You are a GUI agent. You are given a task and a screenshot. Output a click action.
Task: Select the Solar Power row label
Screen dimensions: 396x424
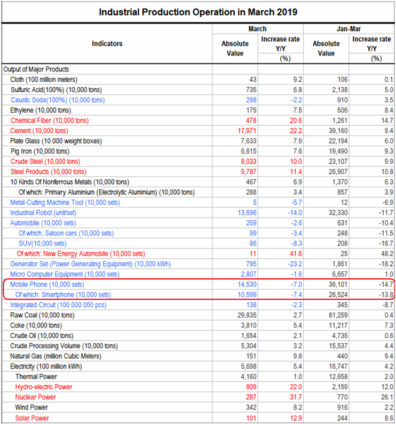pyautogui.click(x=32, y=418)
